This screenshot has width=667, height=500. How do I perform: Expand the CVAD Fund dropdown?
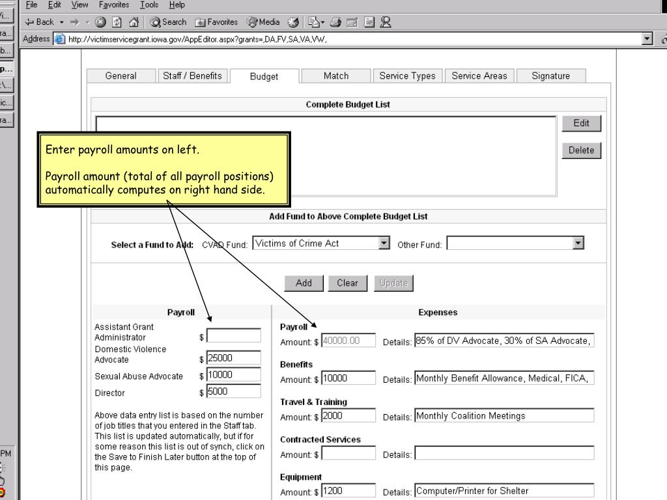(384, 243)
